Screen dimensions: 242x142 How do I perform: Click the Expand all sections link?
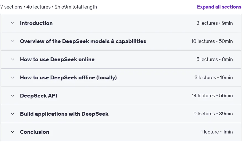219,7
